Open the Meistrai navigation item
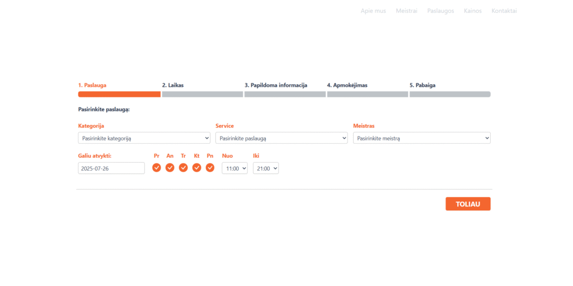This screenshot has width=573, height=286. (406, 11)
